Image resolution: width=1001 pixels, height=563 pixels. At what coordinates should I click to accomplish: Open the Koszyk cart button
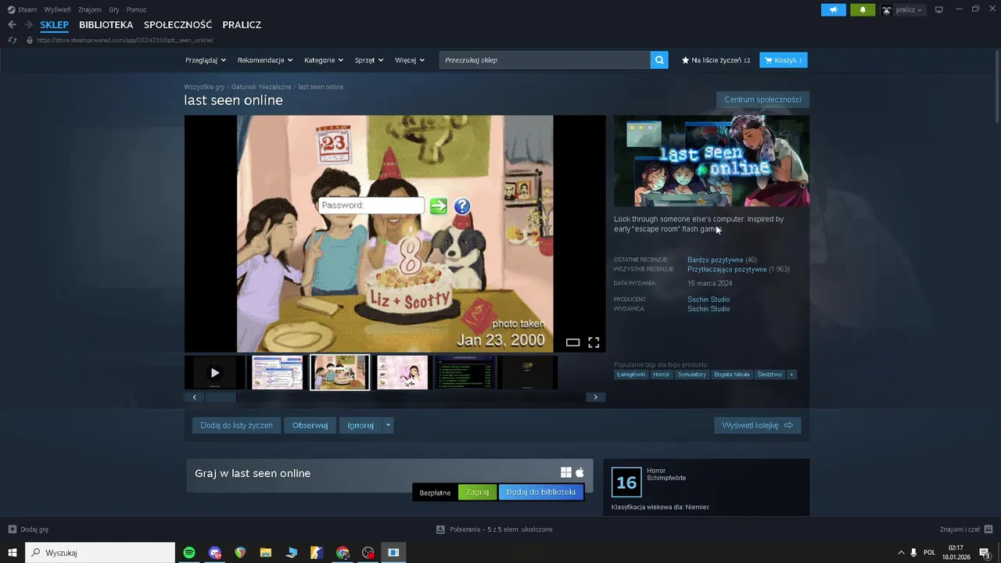(783, 60)
